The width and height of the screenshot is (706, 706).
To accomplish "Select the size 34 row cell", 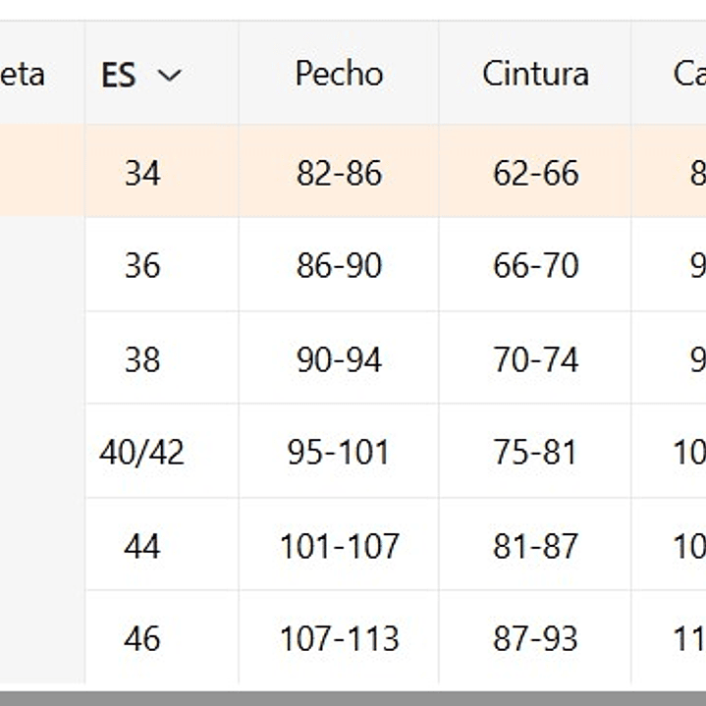I will pos(142,174).
